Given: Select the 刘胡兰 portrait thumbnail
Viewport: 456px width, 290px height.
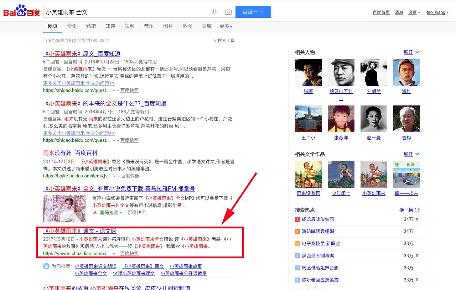Looking at the screenshot, I should coord(374,73).
